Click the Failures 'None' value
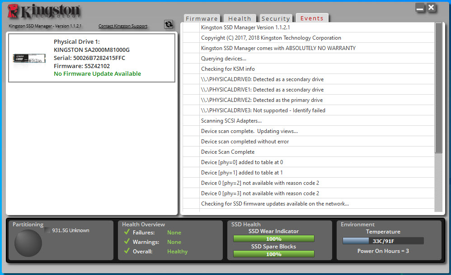The width and height of the screenshot is (451, 275). [174, 233]
